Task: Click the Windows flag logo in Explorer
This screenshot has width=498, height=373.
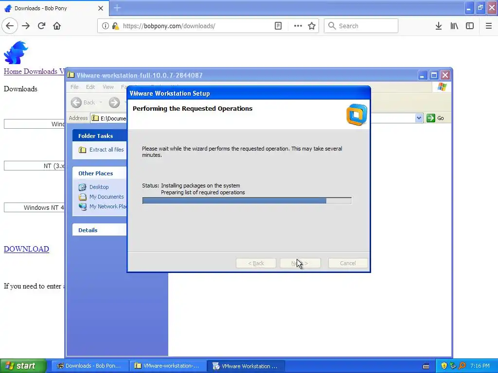Action: click(x=442, y=87)
